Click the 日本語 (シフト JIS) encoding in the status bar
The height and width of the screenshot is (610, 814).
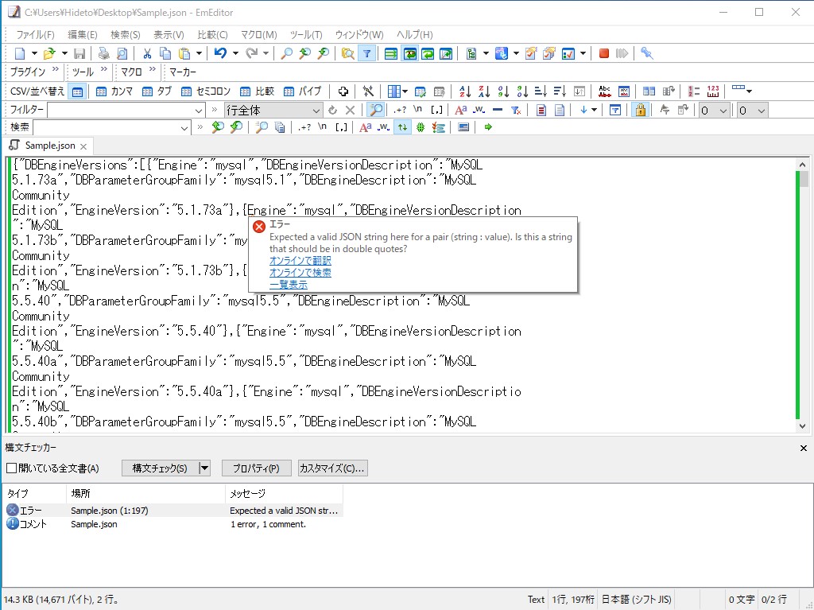pos(636,600)
